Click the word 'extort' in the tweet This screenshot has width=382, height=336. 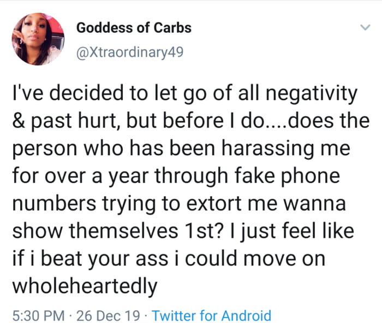click(x=214, y=204)
